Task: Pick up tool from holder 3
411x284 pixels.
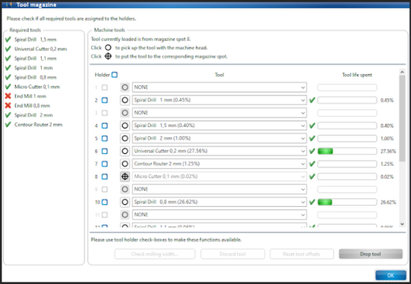Action: 125,113
